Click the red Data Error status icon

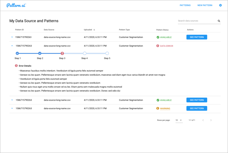point(158,46)
